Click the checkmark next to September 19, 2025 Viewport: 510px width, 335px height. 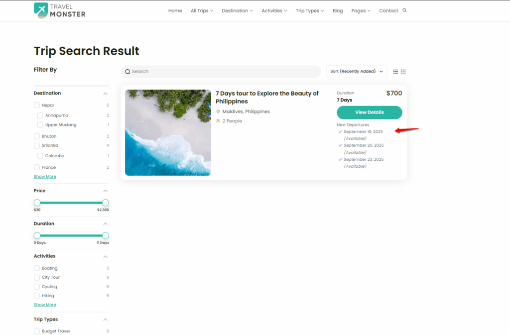coord(340,132)
